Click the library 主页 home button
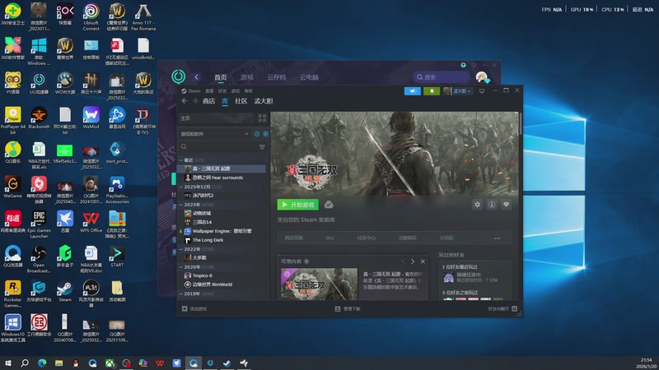 (x=217, y=118)
